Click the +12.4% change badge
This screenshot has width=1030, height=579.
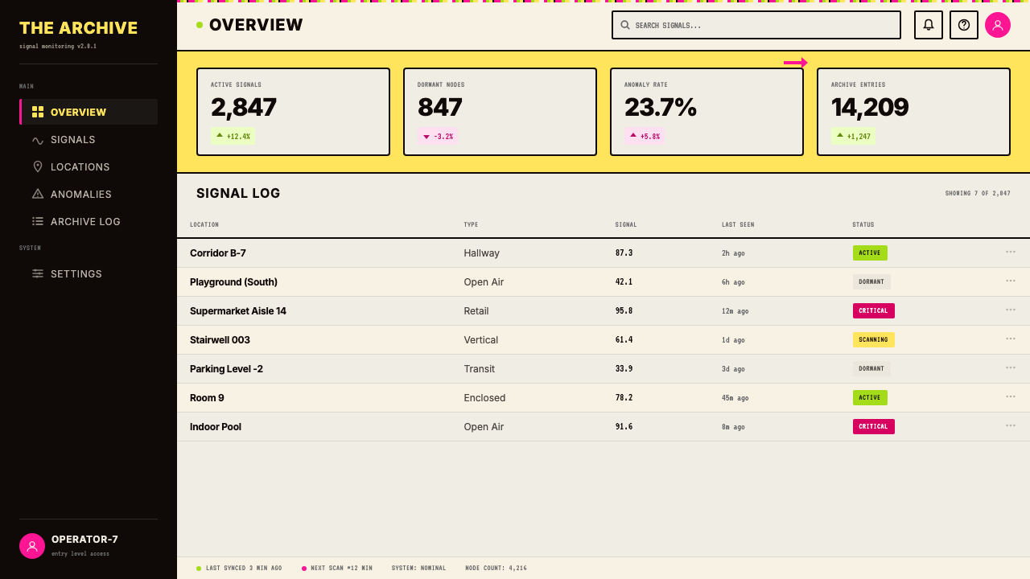233,136
